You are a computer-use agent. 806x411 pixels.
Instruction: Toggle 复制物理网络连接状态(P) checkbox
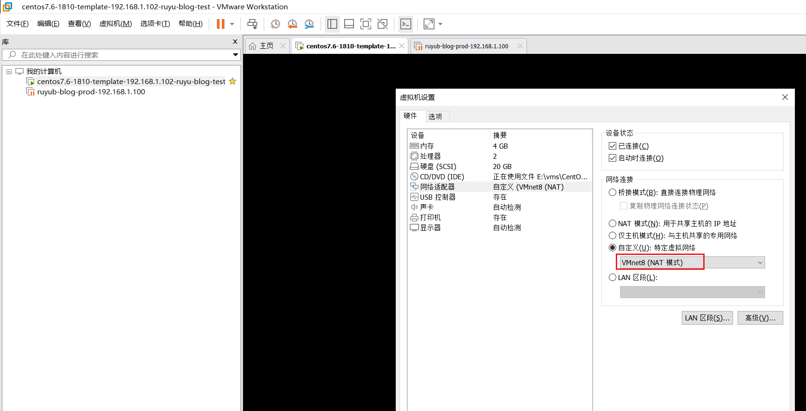624,206
